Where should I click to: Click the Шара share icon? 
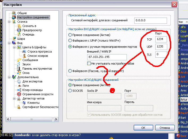[x=14, y=39]
